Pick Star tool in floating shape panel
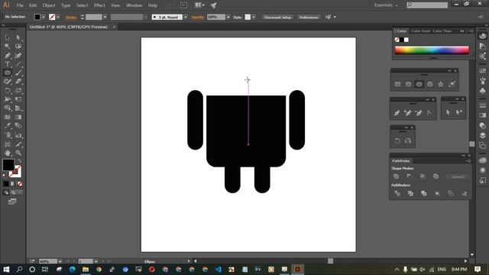Image resolution: width=489 pixels, height=275 pixels. [441, 84]
